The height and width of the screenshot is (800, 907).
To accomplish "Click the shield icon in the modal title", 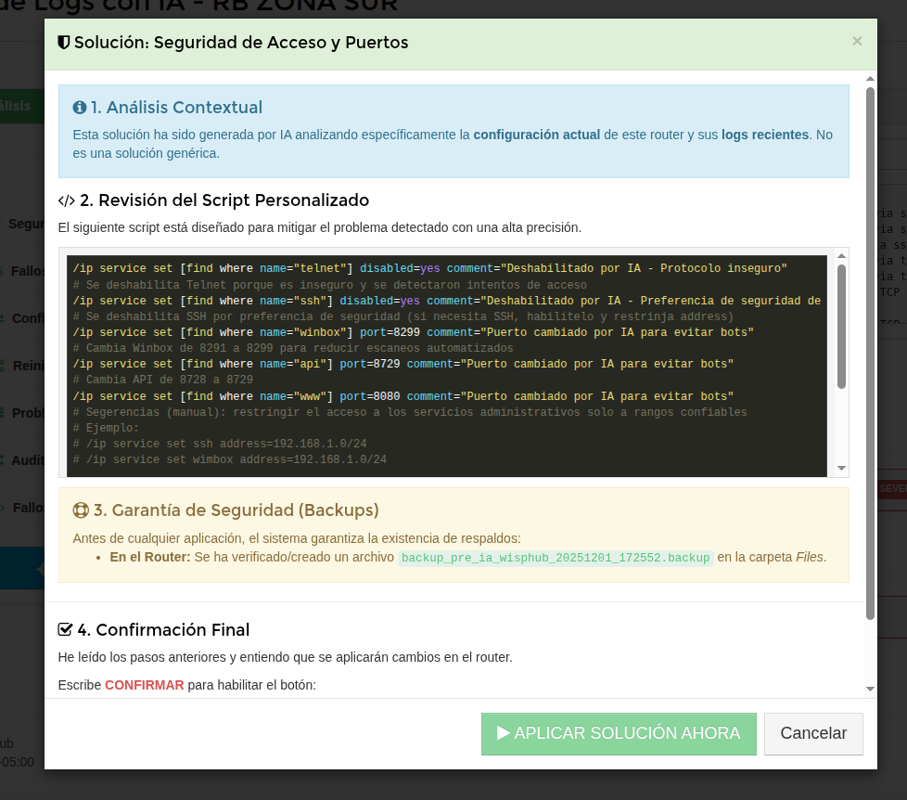I will pos(64,43).
